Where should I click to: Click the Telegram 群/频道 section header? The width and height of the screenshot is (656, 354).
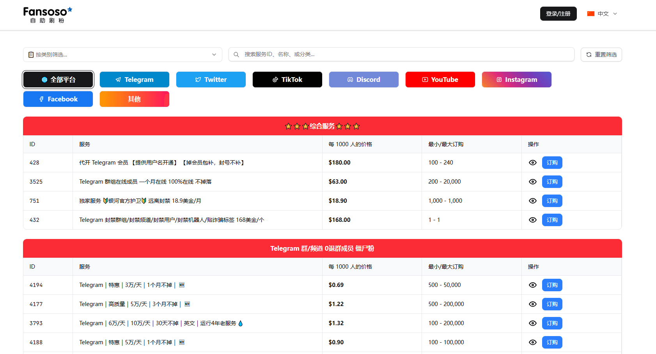pos(323,248)
